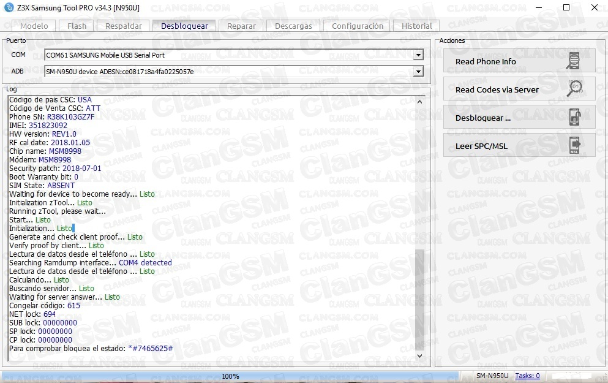Click the SP lock: 00000000 line

tap(40, 332)
